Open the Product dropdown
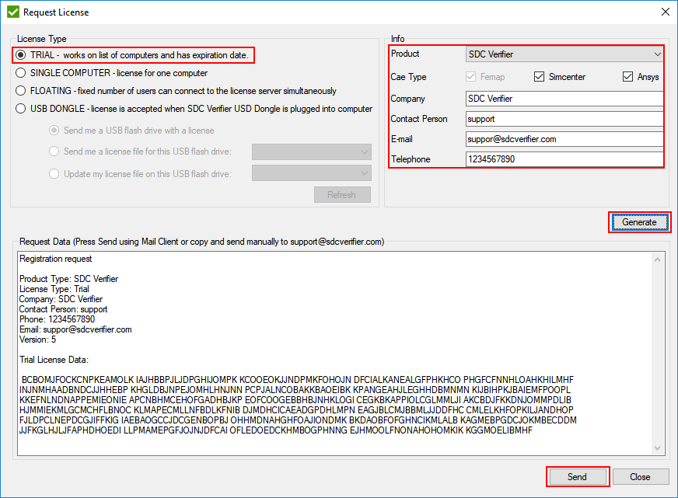 click(564, 54)
